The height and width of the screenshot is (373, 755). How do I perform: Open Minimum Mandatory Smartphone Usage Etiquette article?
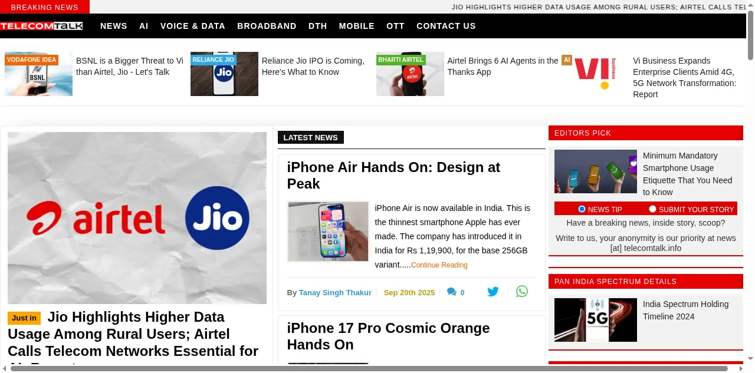click(x=688, y=174)
